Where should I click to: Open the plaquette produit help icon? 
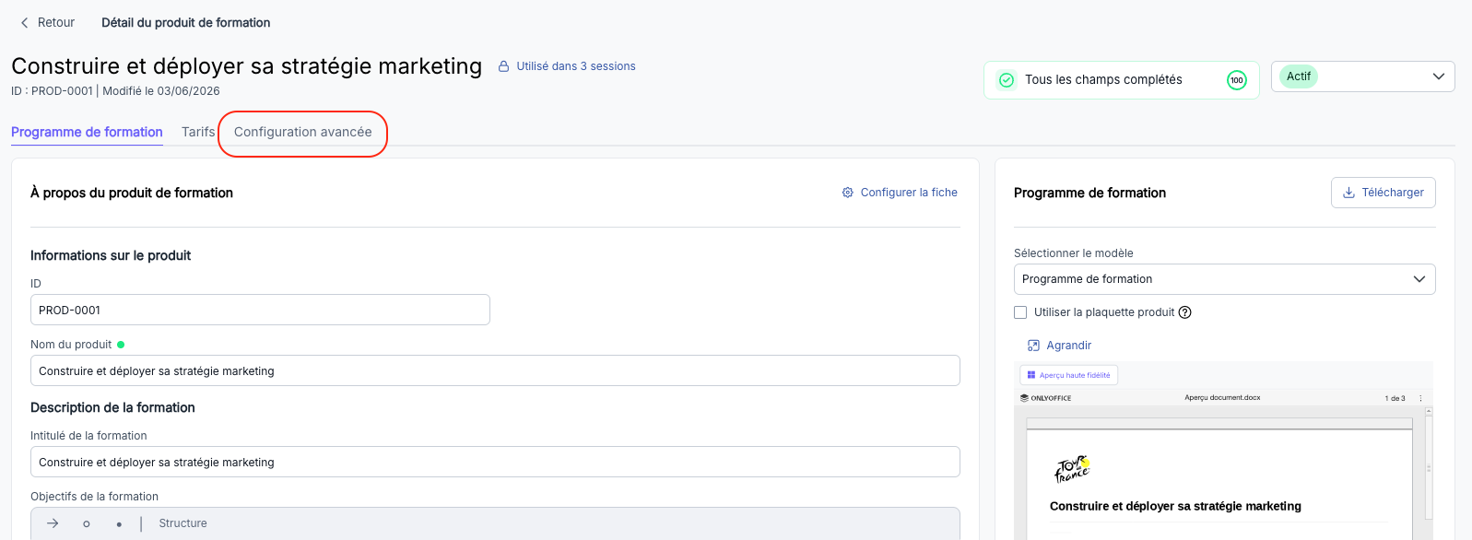point(1185,312)
